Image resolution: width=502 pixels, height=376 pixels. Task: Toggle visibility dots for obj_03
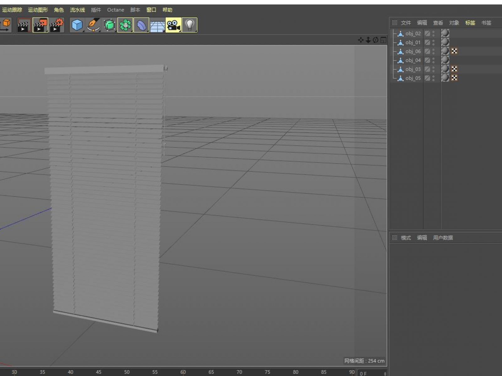(x=434, y=69)
